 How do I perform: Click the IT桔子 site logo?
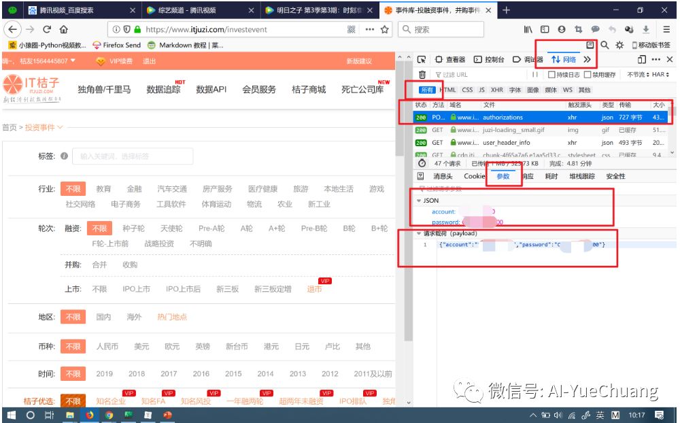pyautogui.click(x=32, y=88)
